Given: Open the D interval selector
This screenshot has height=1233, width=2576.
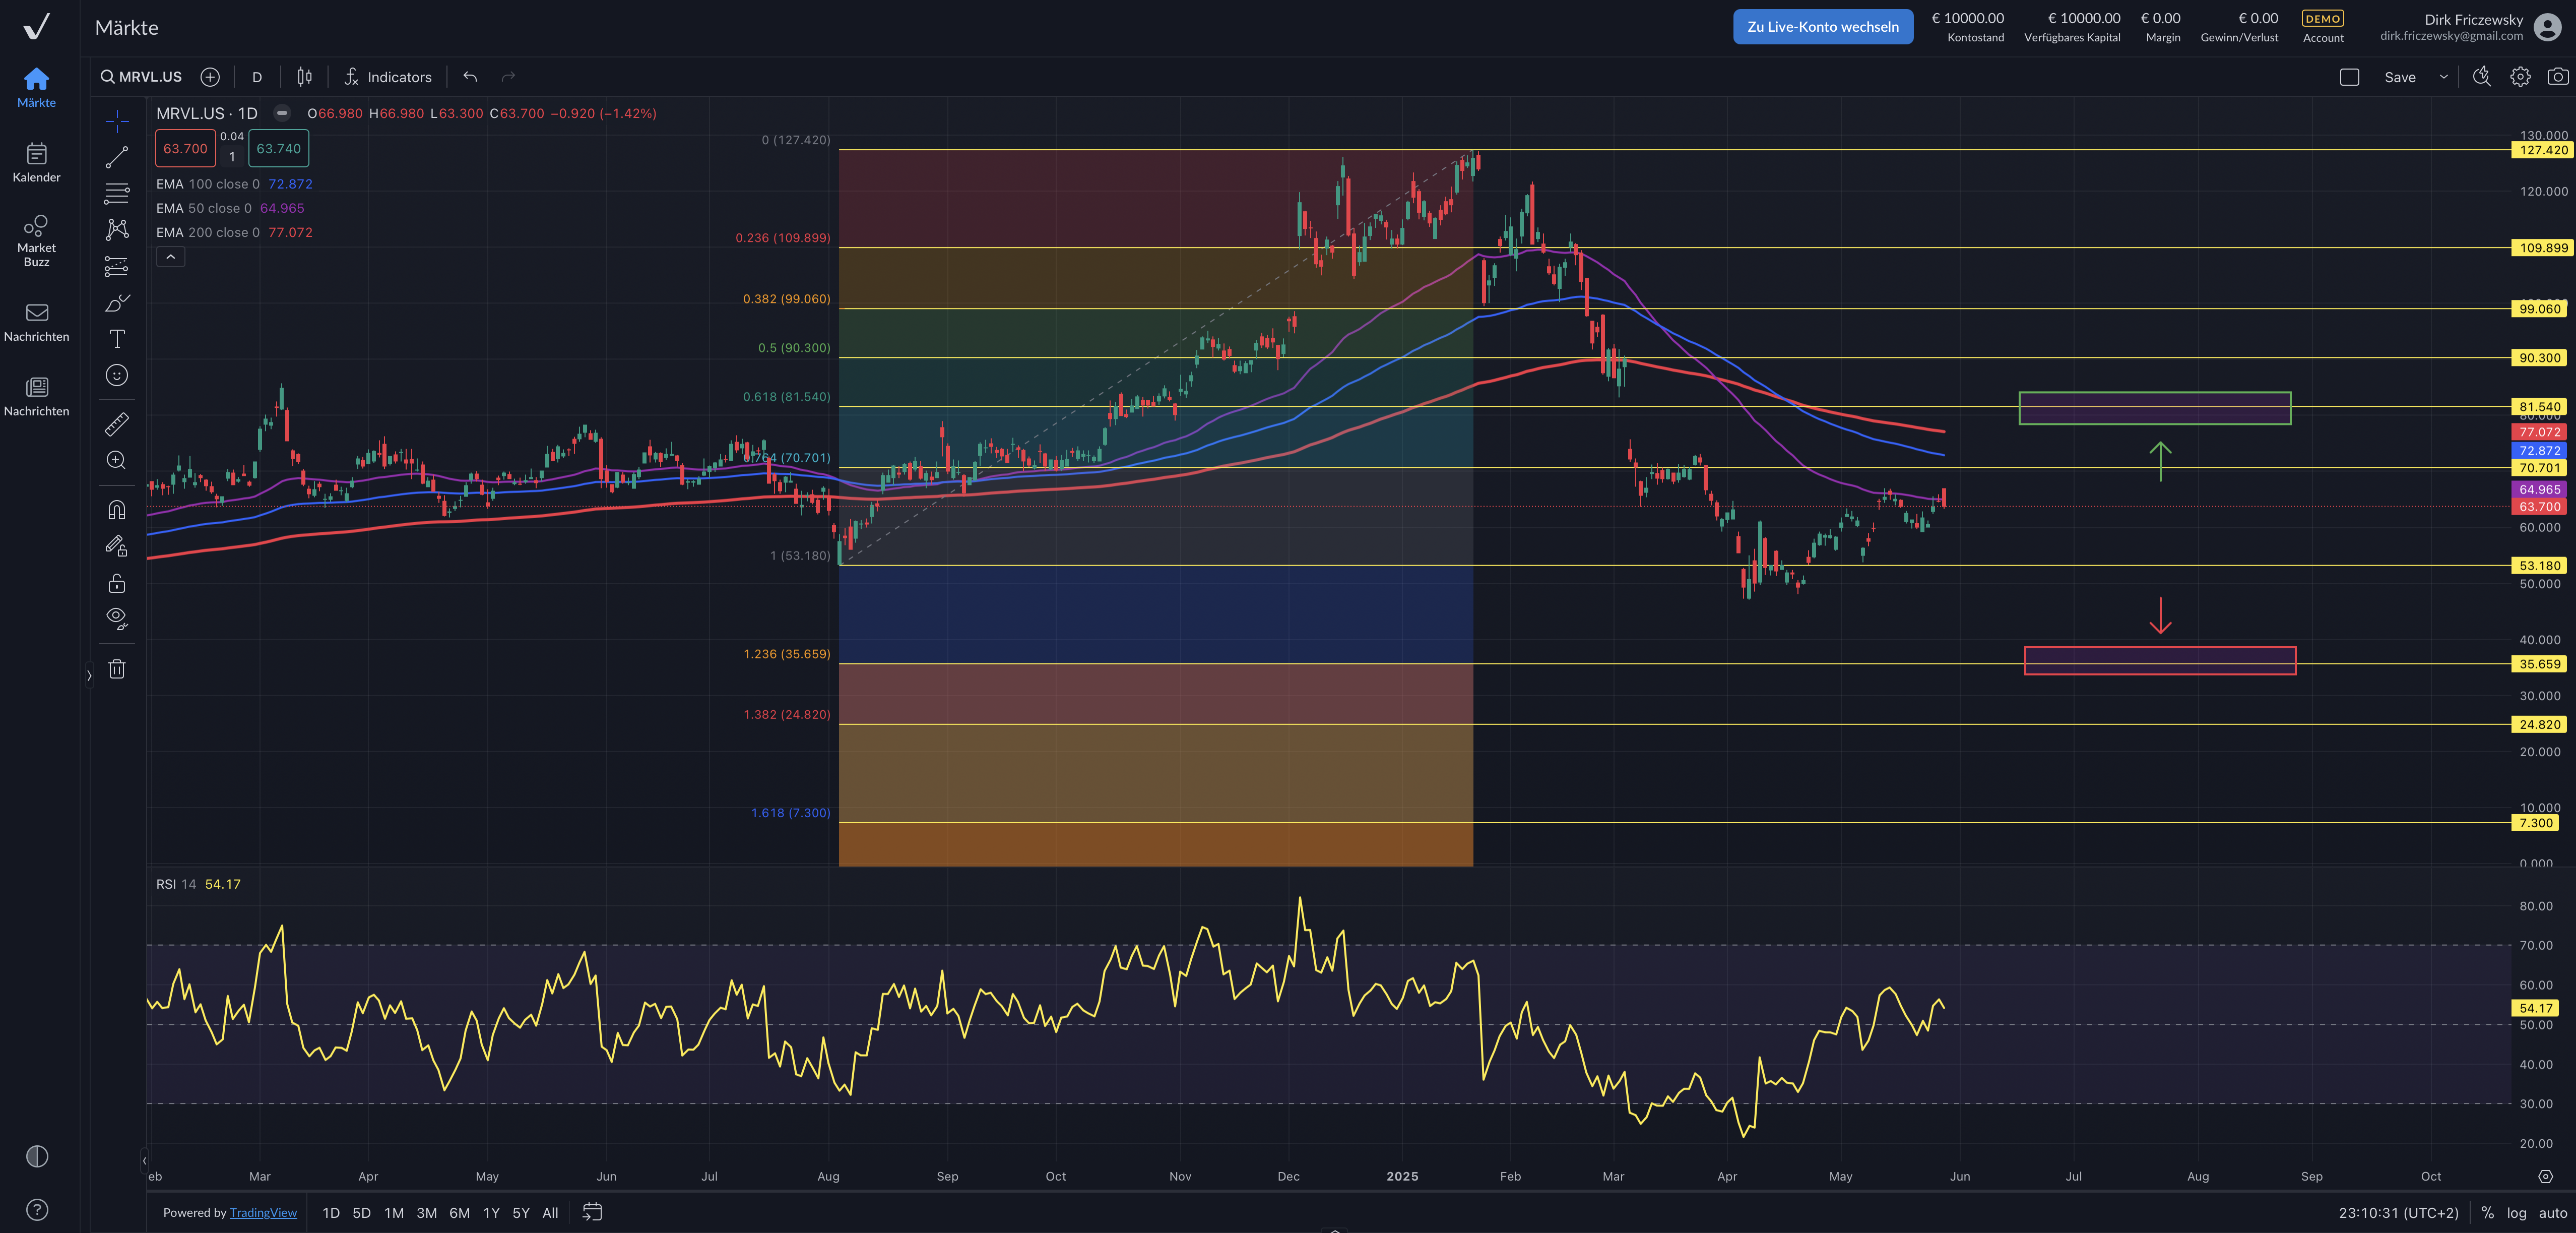Looking at the screenshot, I should [257, 77].
